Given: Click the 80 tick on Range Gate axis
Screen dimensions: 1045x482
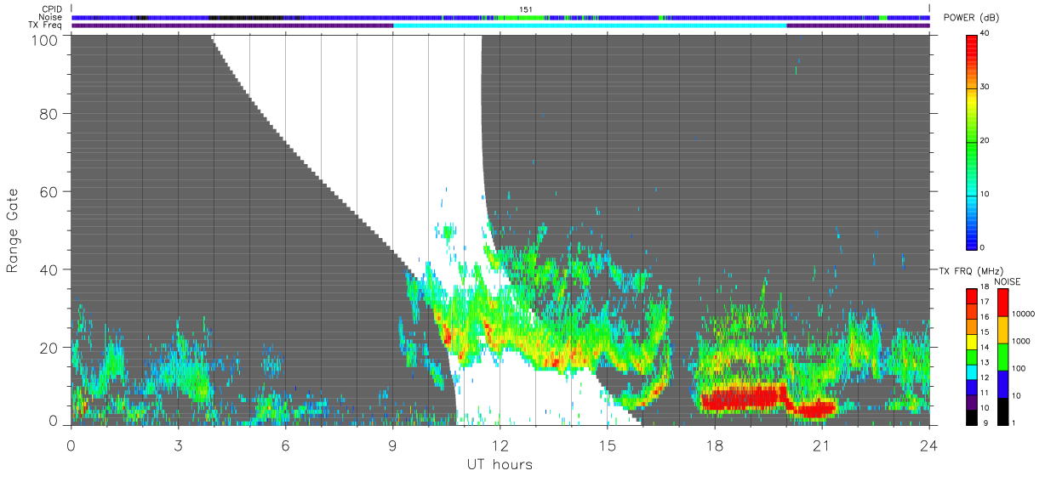Looking at the screenshot, I should coord(49,113).
